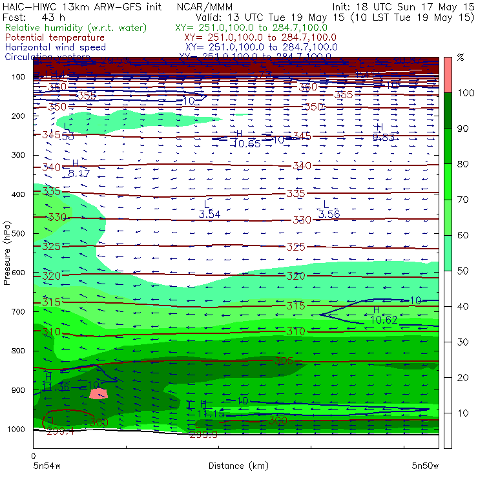Click the 400 hPa pressure tick label
This screenshot has width=478, height=478.
[x=18, y=194]
